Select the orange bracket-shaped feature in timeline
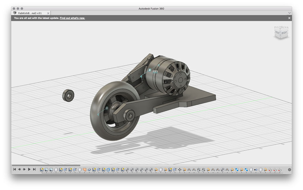Screen dimensions: 303x190 84,170
